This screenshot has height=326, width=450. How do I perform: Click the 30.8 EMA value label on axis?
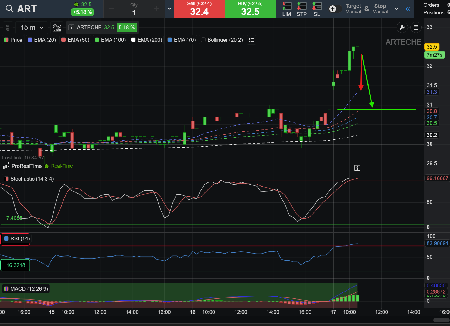tap(432, 111)
